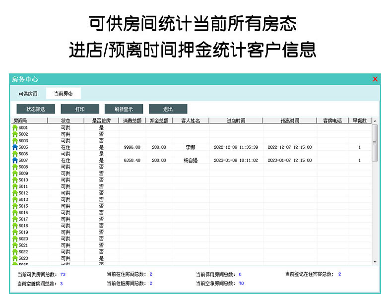Click the blue house icon for room 5007
Screen dimensions: 392x294
pos(15,161)
